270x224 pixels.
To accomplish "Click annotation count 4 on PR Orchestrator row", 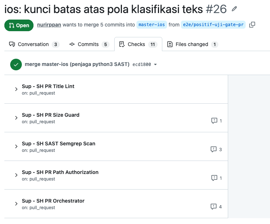I will 221,207.
